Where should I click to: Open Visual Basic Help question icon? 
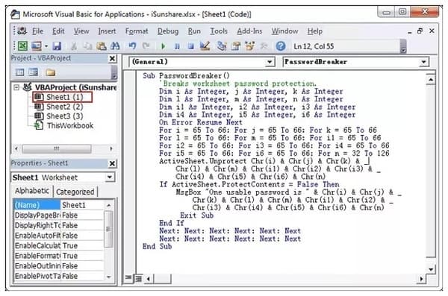click(281, 45)
